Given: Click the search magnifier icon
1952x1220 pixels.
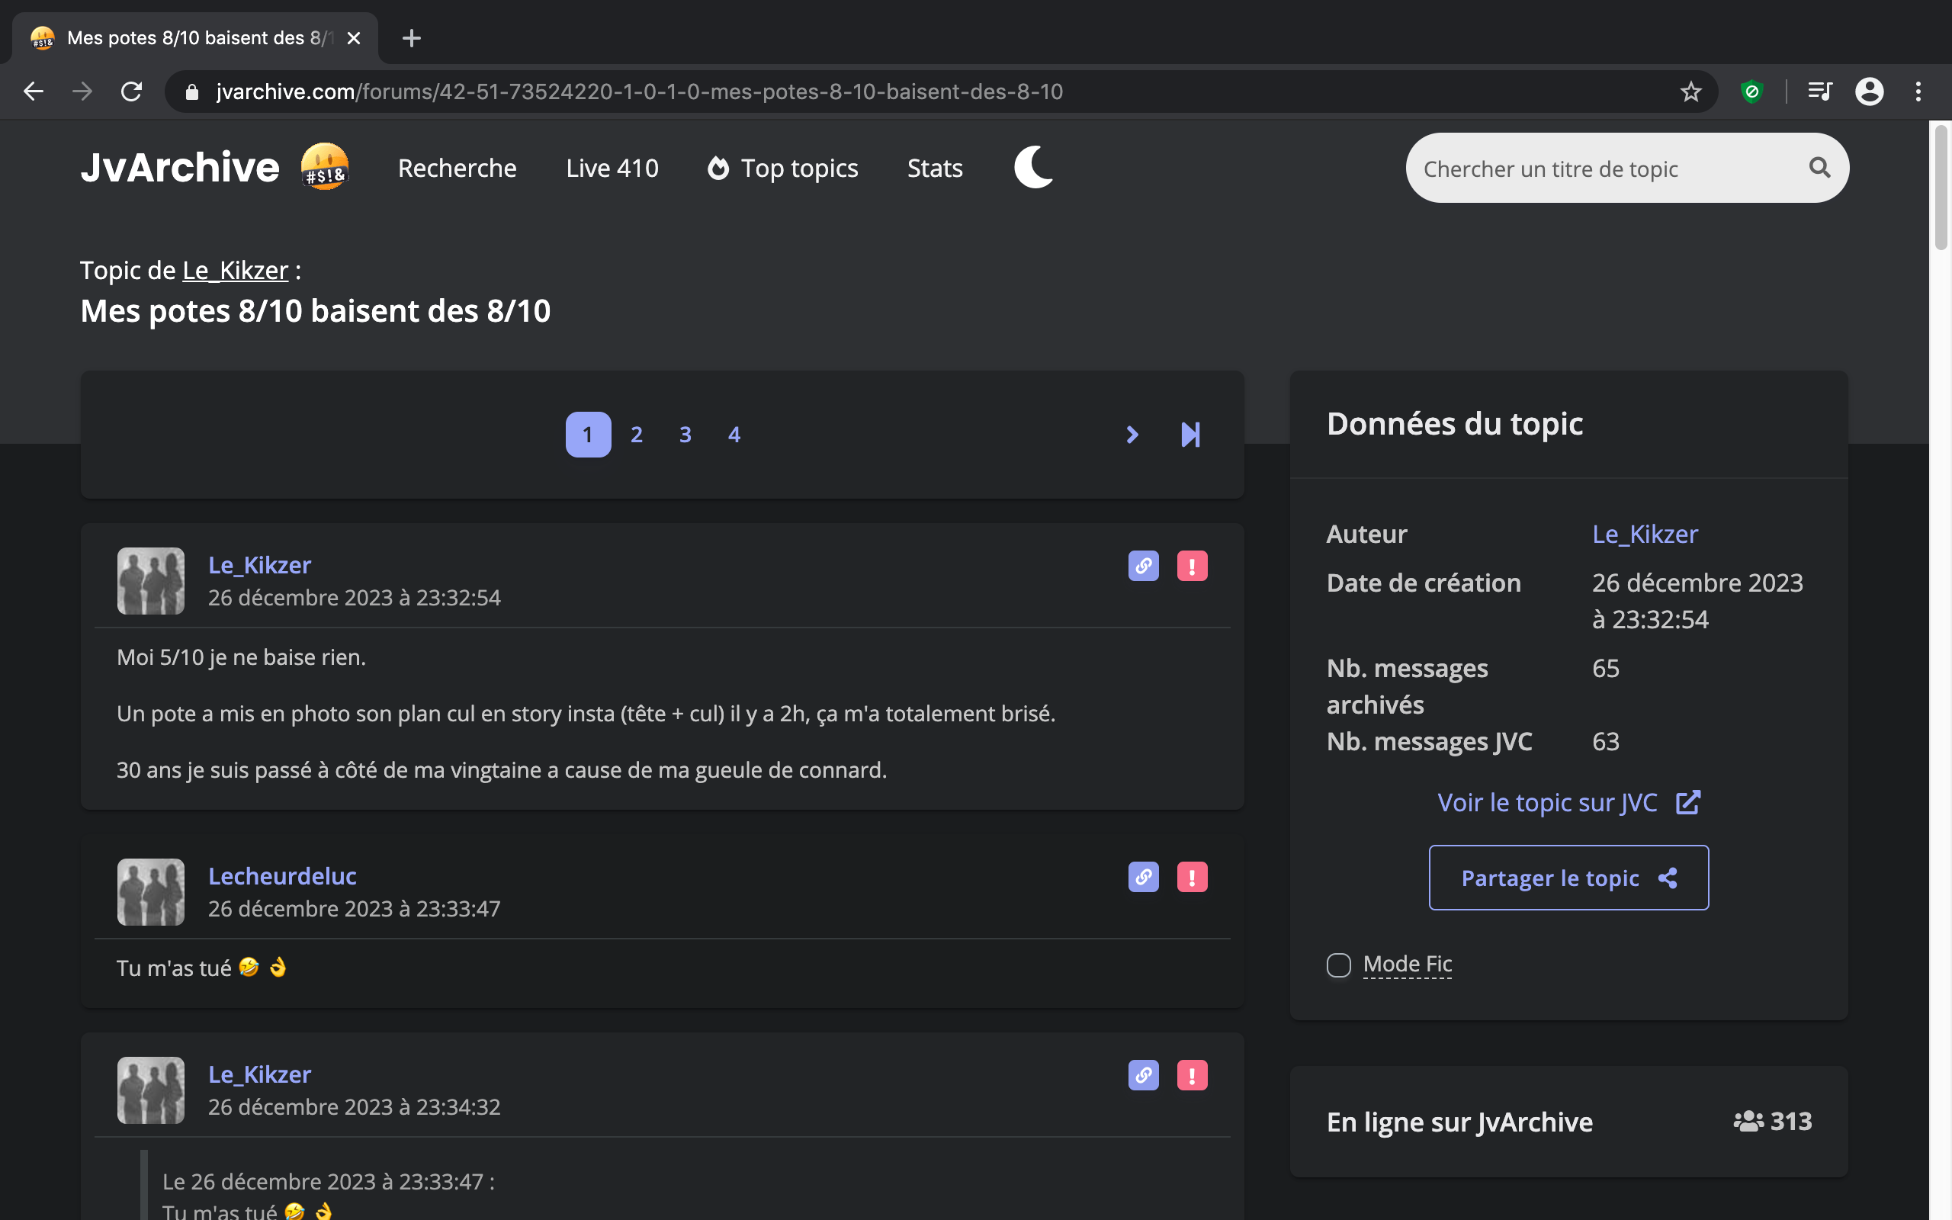Looking at the screenshot, I should point(1820,167).
